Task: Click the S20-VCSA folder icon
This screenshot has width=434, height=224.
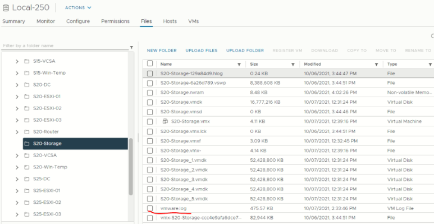Action: coord(26,156)
